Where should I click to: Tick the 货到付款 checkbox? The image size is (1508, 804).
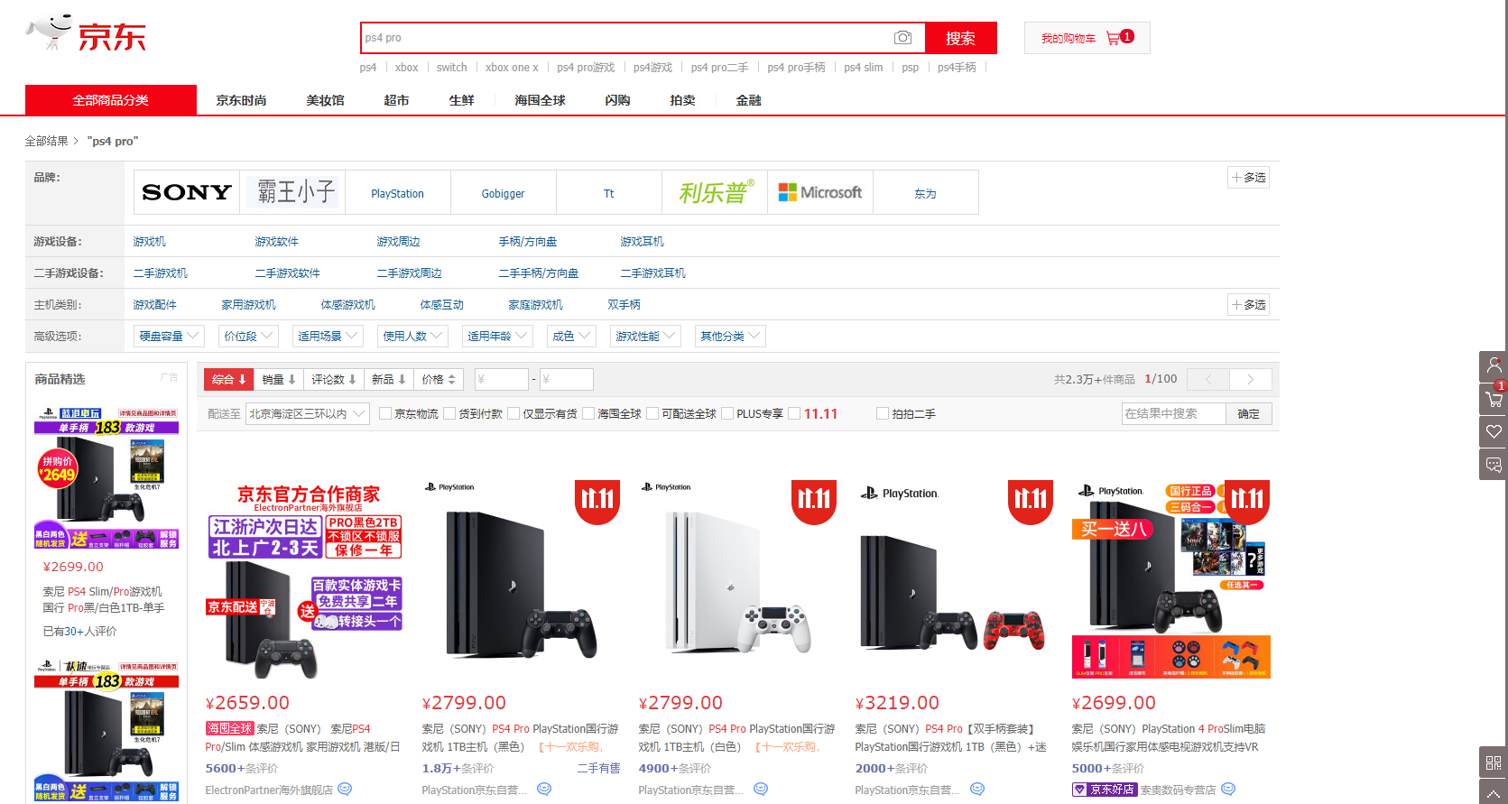449,414
